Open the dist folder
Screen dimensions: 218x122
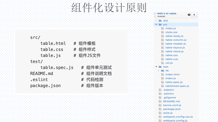click(x=165, y=20)
